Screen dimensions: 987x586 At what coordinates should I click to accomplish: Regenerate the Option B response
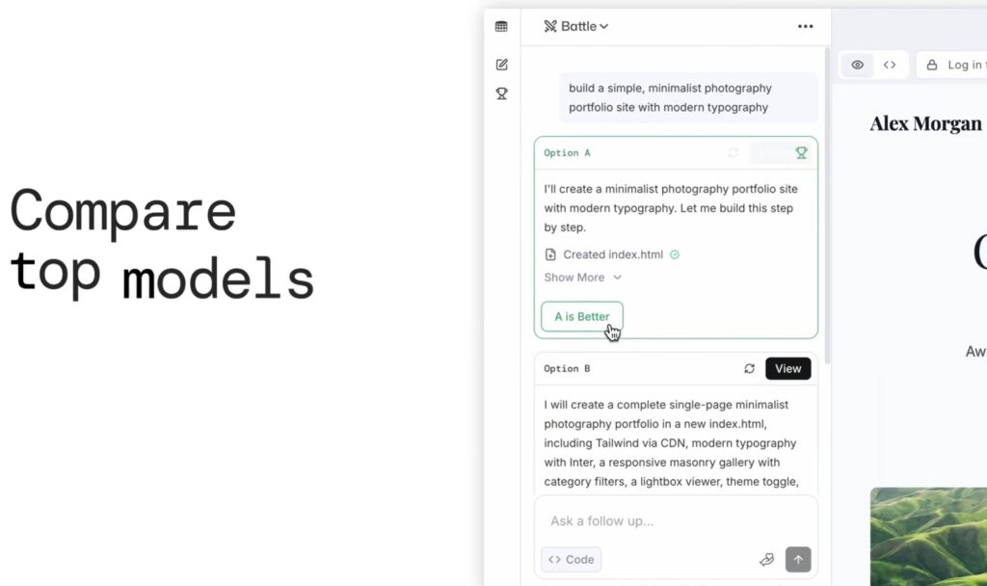click(x=749, y=368)
